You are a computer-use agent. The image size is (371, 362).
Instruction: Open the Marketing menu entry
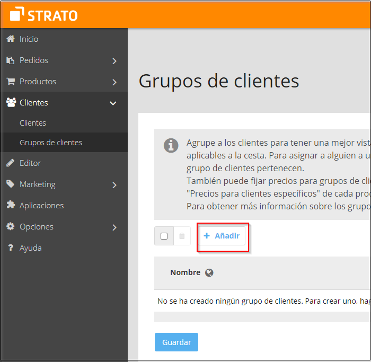[64, 184]
